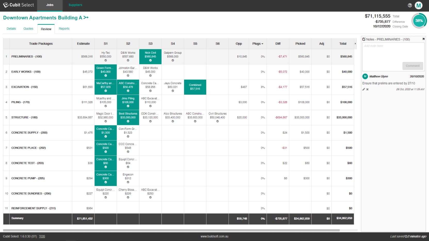429x241 pixels.
Task: Select the CONCRETE PUMP - (205) row
Action: click(x=179, y=178)
